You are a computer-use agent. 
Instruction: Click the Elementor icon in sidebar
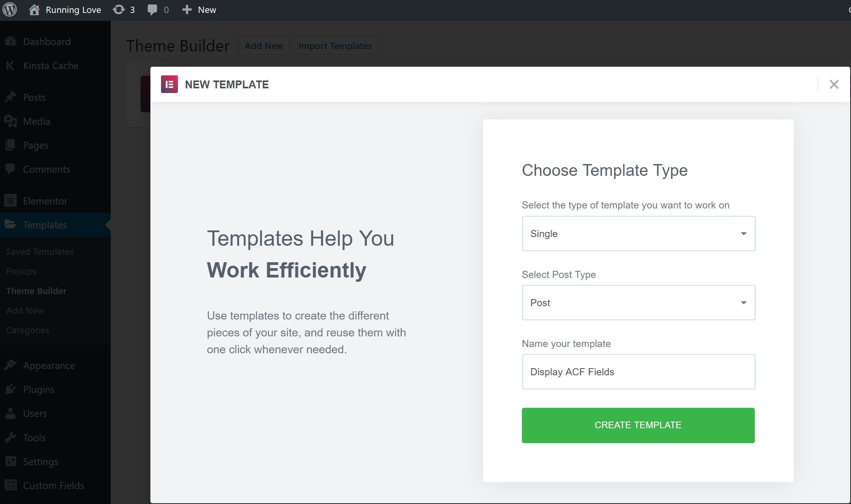pyautogui.click(x=10, y=201)
